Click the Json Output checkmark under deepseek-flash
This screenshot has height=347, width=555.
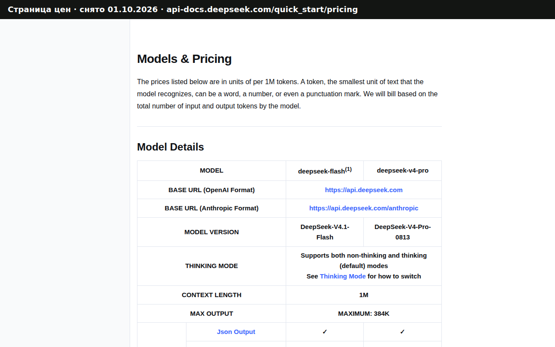[x=325, y=332]
